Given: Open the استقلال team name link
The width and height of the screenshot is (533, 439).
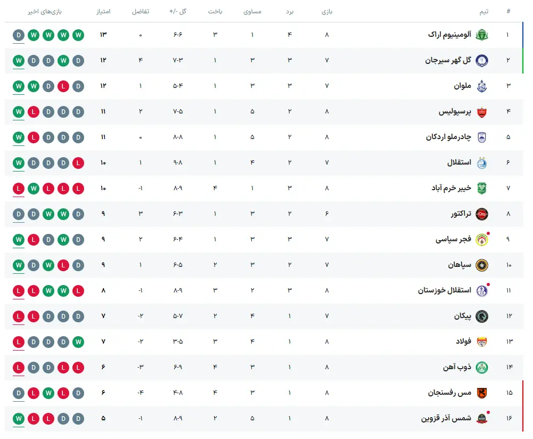Looking at the screenshot, I should [x=459, y=162].
